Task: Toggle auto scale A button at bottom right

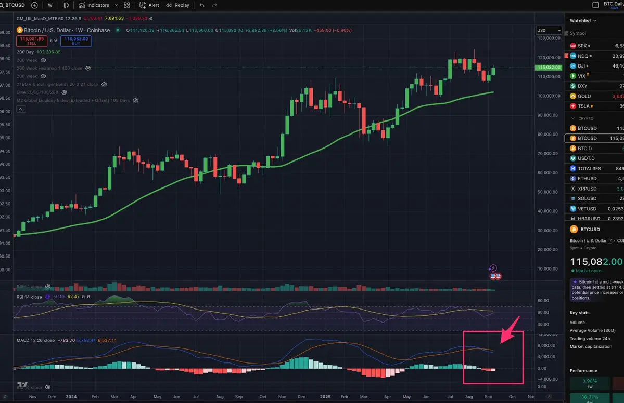Action: pos(549,396)
